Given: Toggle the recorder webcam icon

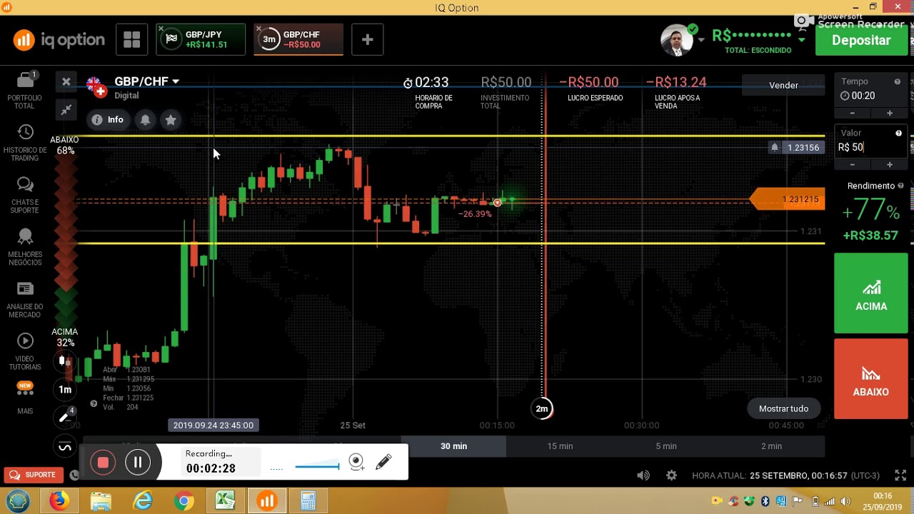Looking at the screenshot, I should 356,462.
